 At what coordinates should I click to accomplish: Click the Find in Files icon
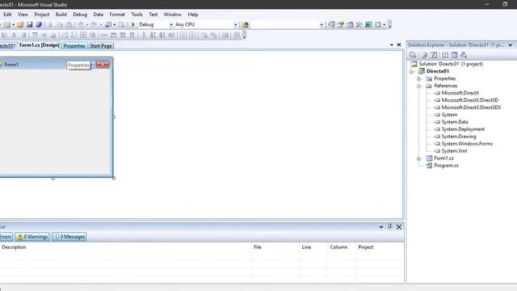245,25
